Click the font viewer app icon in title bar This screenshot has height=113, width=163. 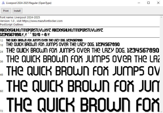[x=3, y=3]
